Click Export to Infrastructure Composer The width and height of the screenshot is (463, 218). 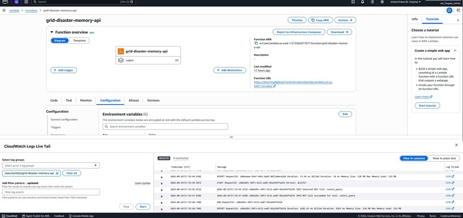[299, 32]
